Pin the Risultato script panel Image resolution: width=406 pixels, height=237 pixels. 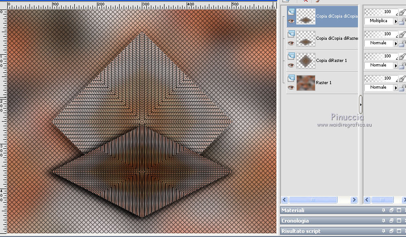(x=383, y=231)
